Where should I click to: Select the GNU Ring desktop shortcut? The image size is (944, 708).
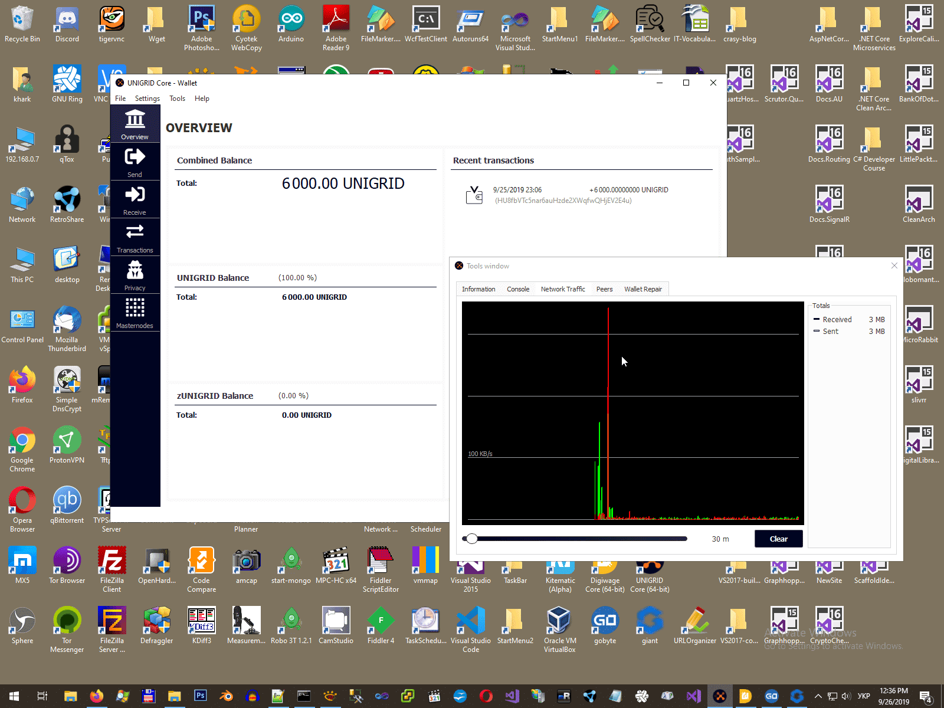[x=67, y=84]
